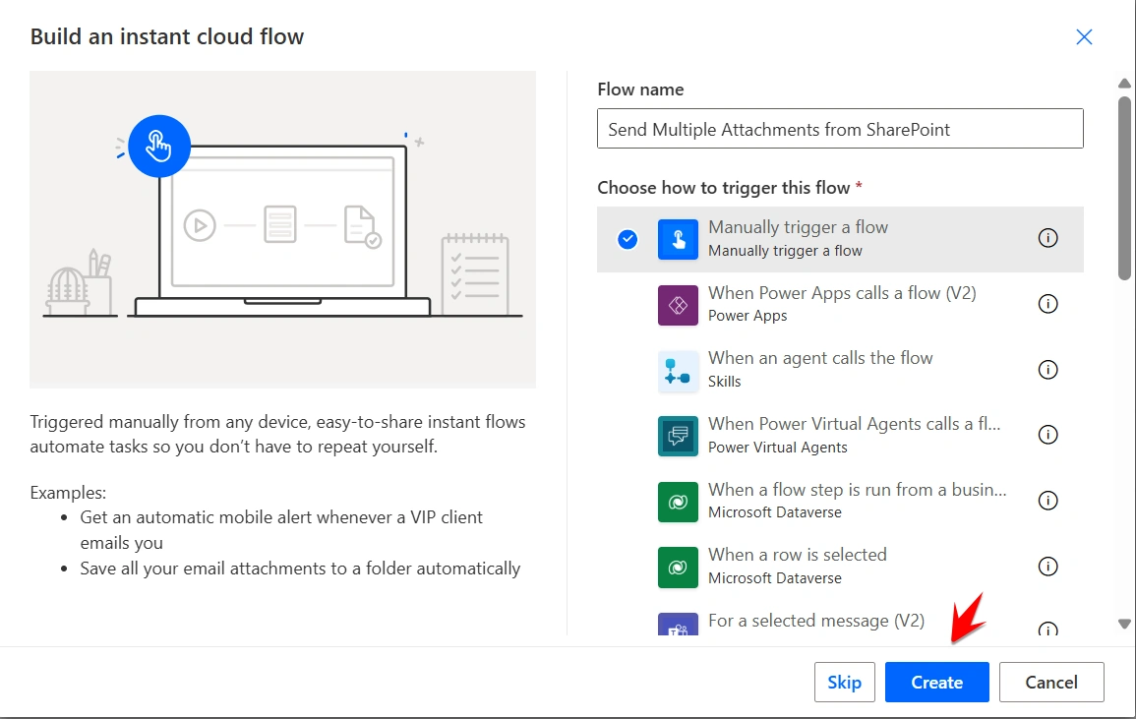Open info for For a selected message (V2)

click(x=1047, y=629)
